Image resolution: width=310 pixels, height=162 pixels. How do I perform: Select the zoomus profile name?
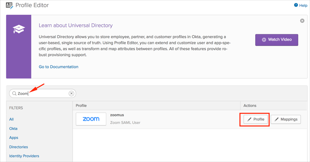[117, 115]
